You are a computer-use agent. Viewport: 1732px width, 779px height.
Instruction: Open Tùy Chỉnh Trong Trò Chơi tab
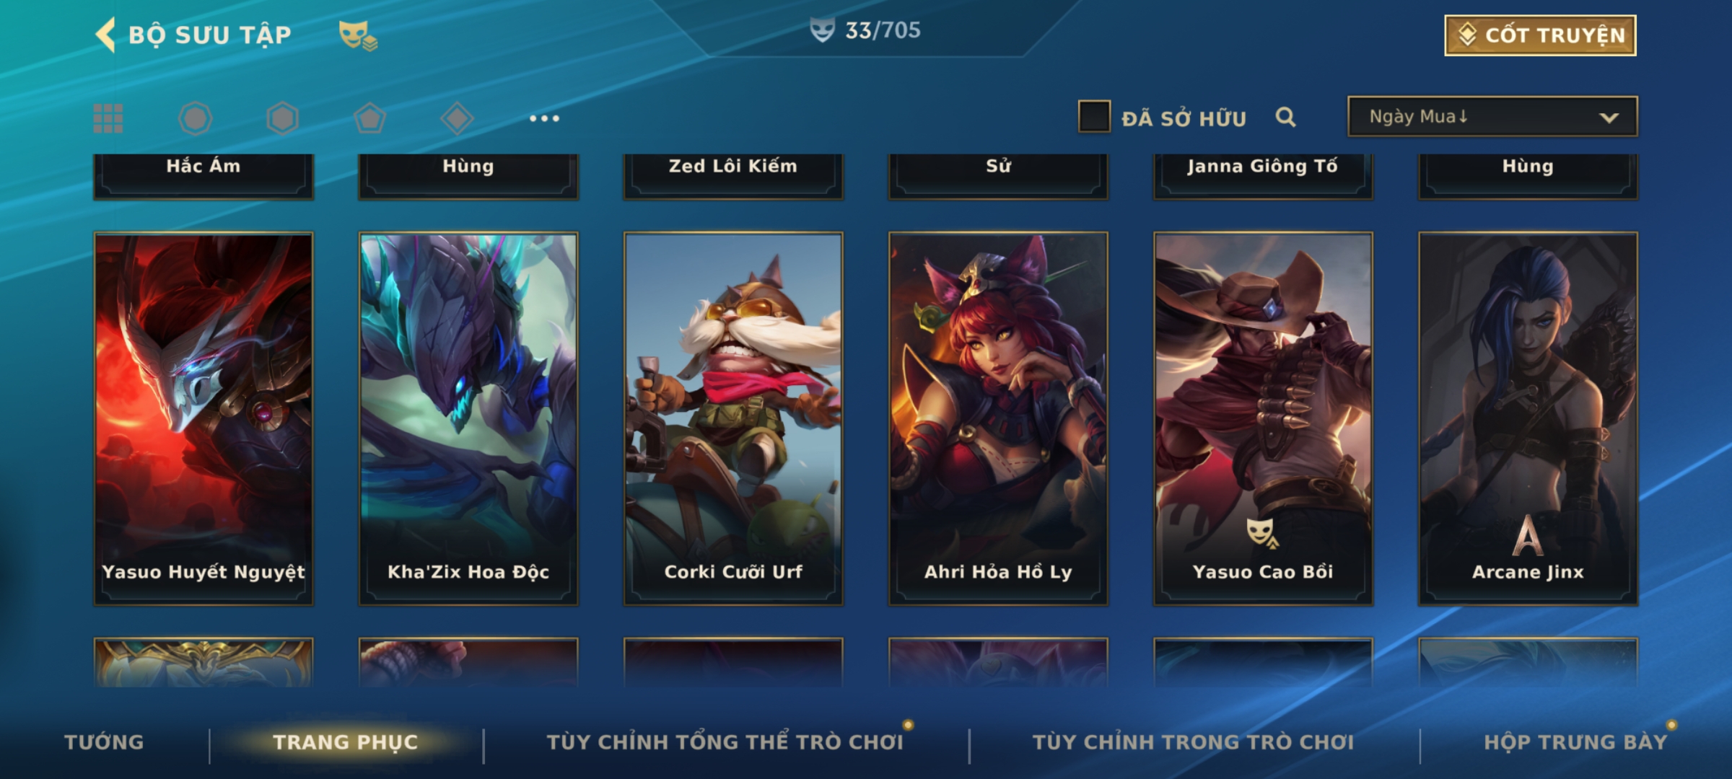click(1194, 742)
